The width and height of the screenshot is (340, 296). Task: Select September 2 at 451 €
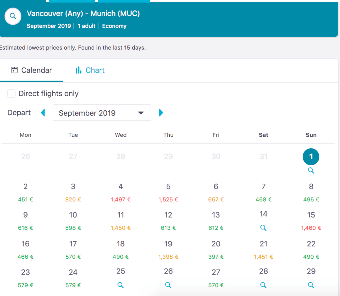pos(26,192)
